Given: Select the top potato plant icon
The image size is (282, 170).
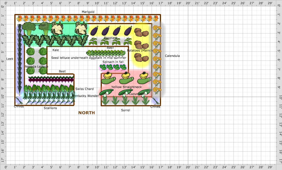Looking at the screenshot, I should point(138,32).
